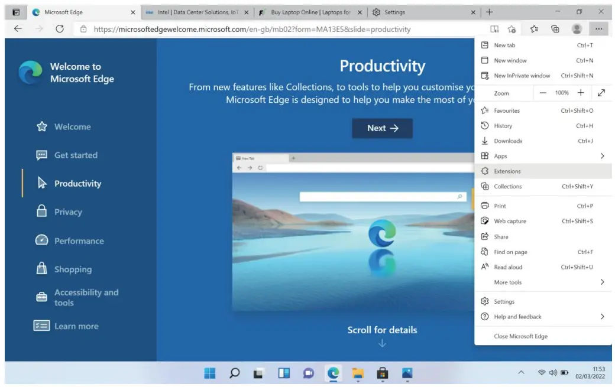This screenshot has height=387, width=615.
Task: Click the browser refresh icon
Action: pos(59,29)
